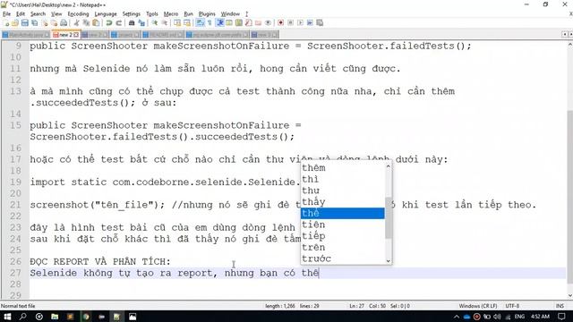This screenshot has width=573, height=322.
Task: Open the Windows Start menu
Action: point(7,317)
